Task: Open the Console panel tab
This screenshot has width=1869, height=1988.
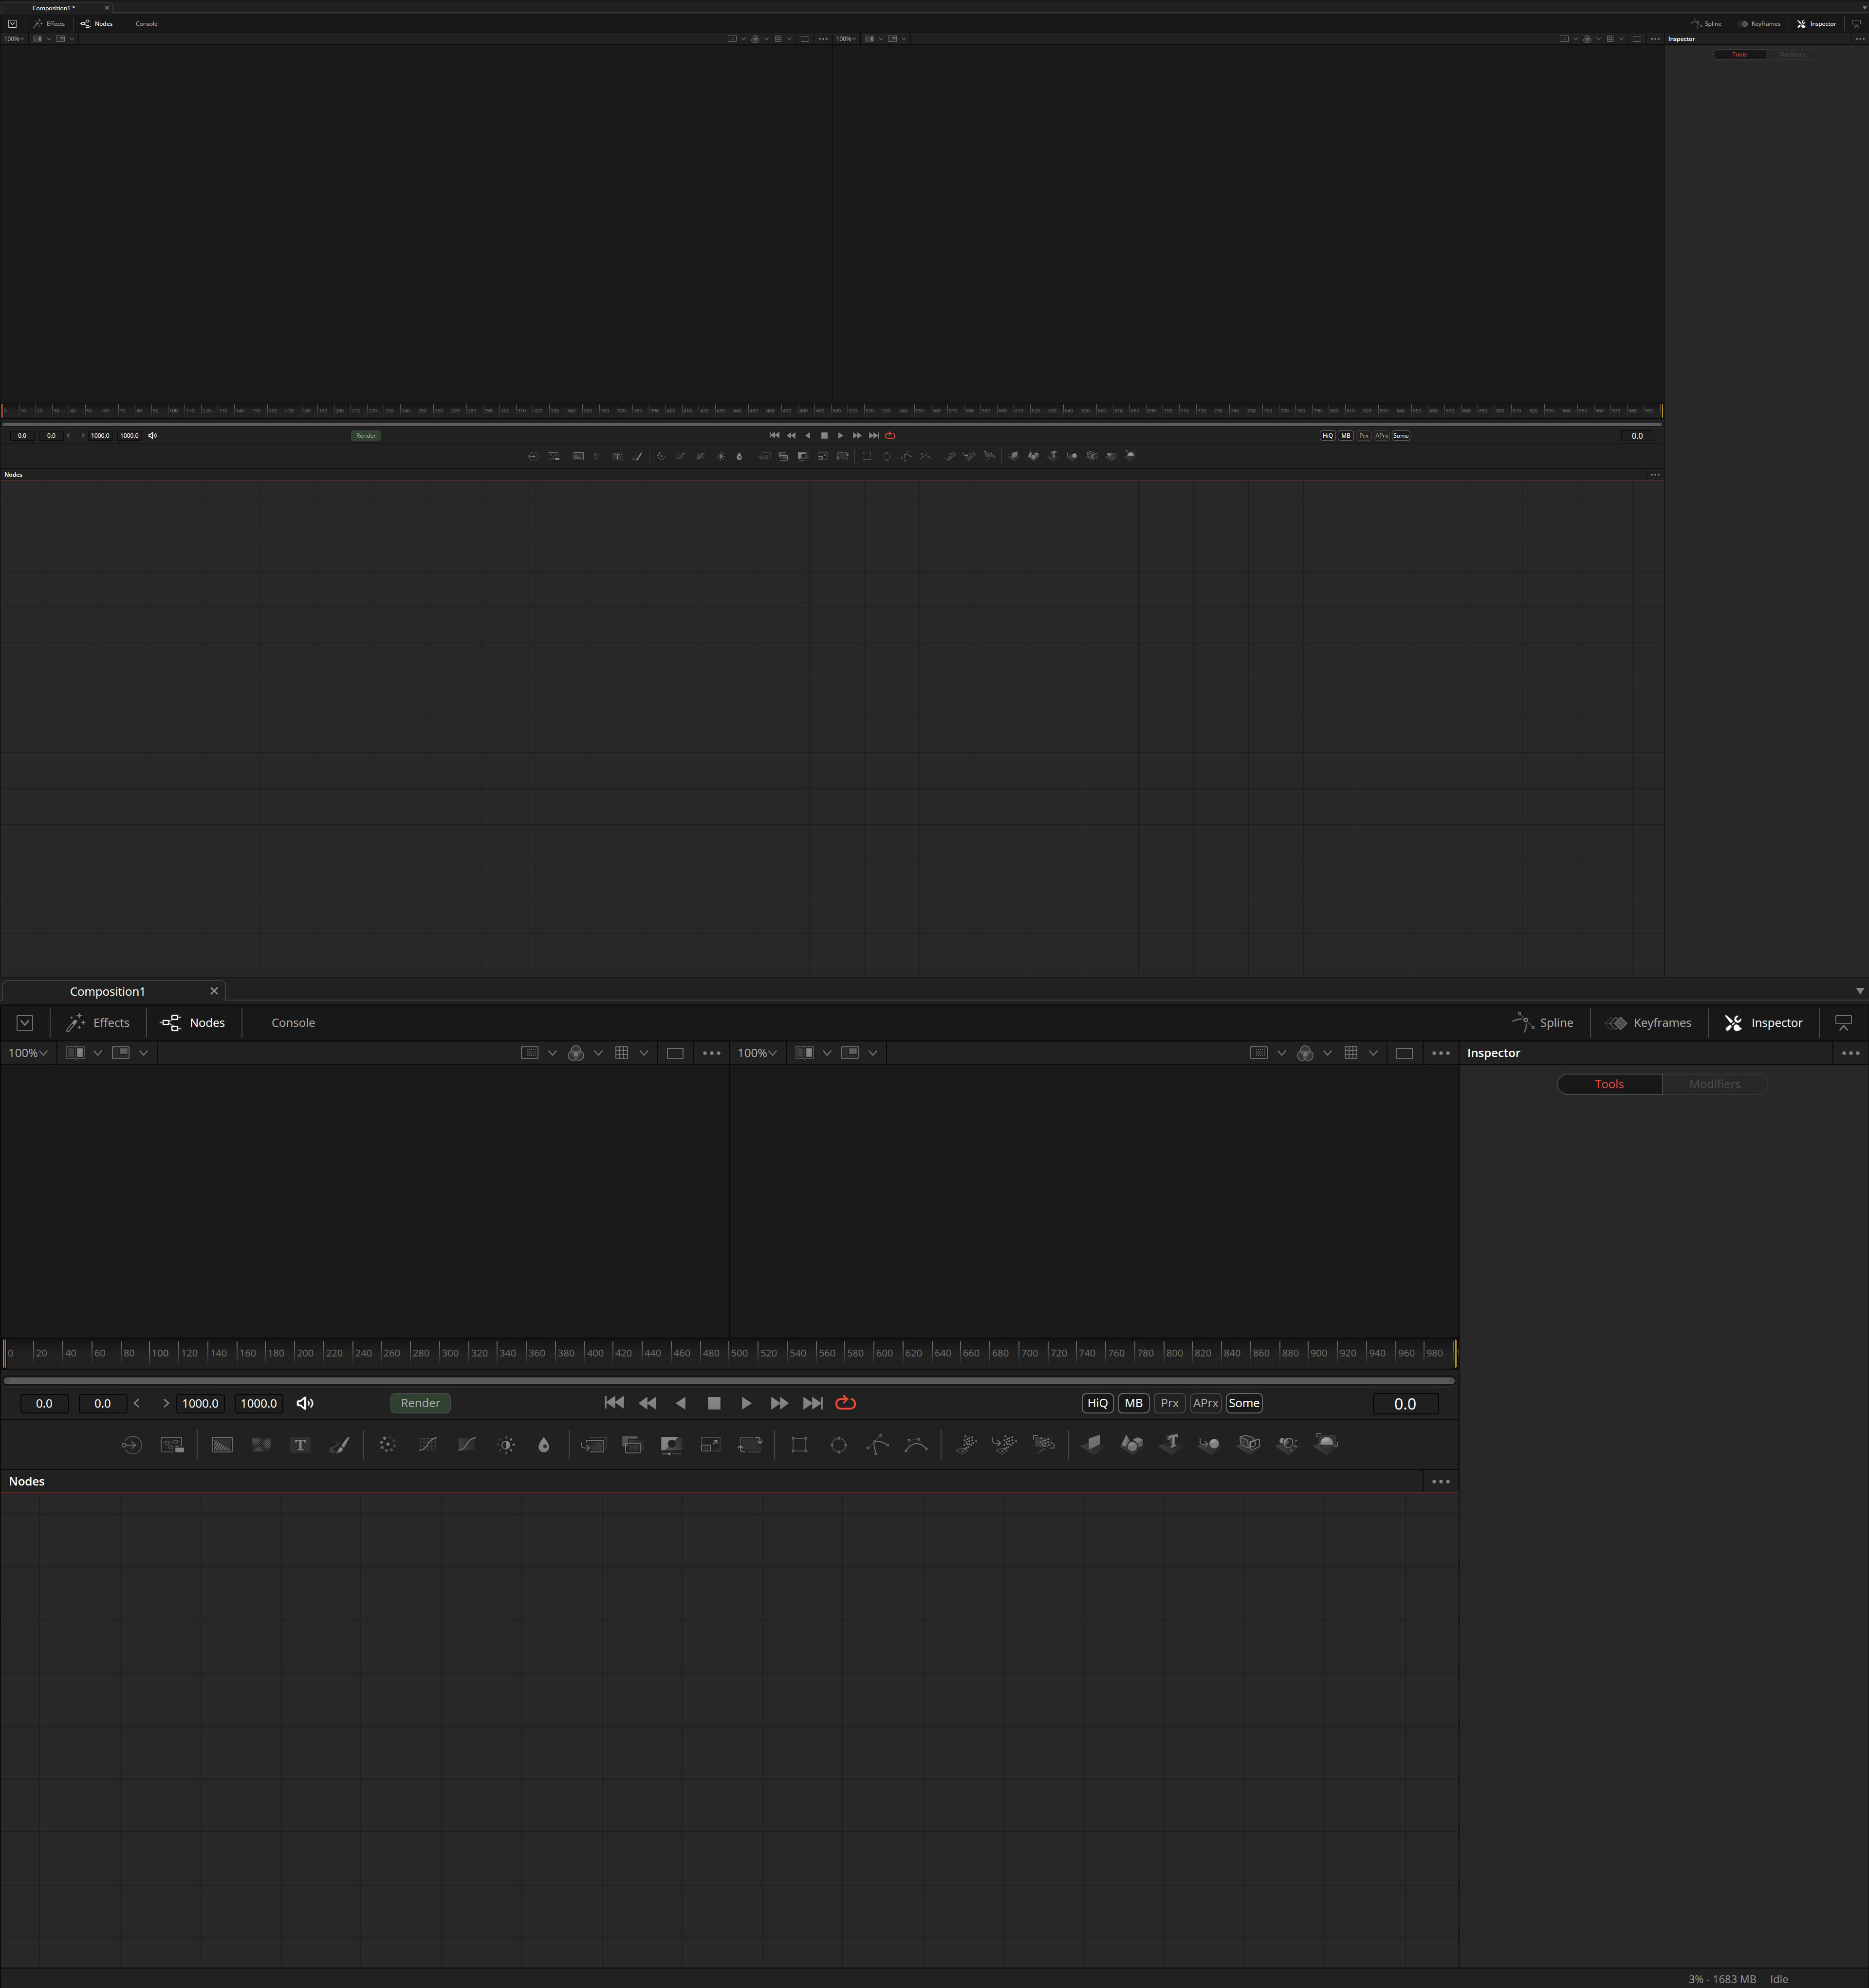Action: pyautogui.click(x=292, y=1022)
